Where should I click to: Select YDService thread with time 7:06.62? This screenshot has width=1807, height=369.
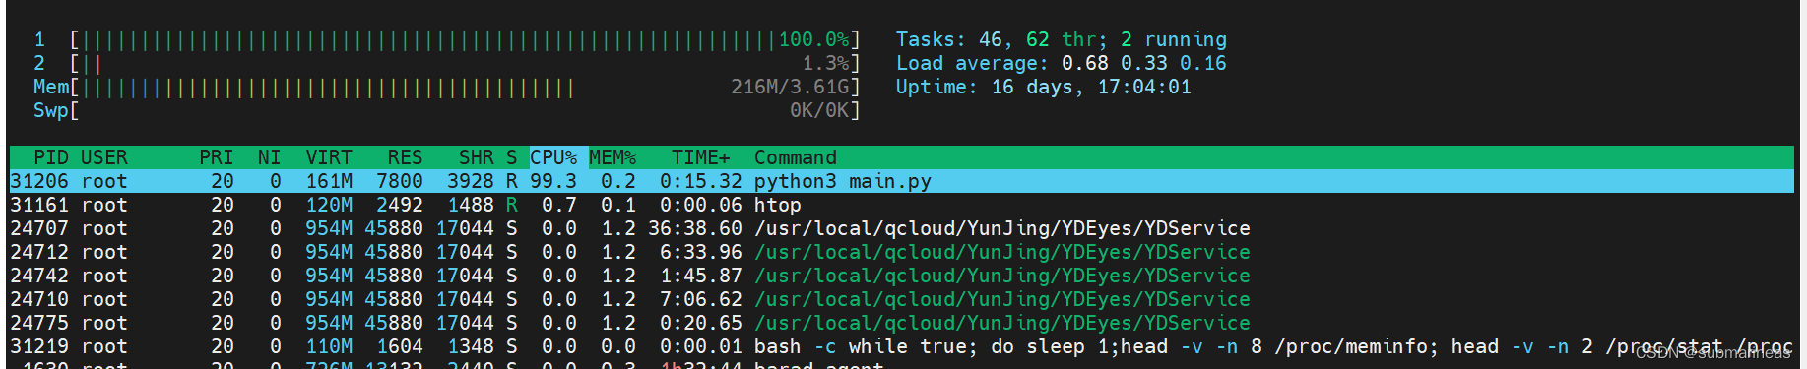[x=1002, y=299]
